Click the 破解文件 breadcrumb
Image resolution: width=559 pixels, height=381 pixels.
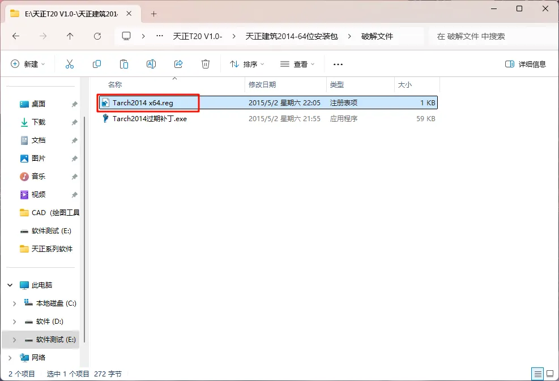point(377,36)
